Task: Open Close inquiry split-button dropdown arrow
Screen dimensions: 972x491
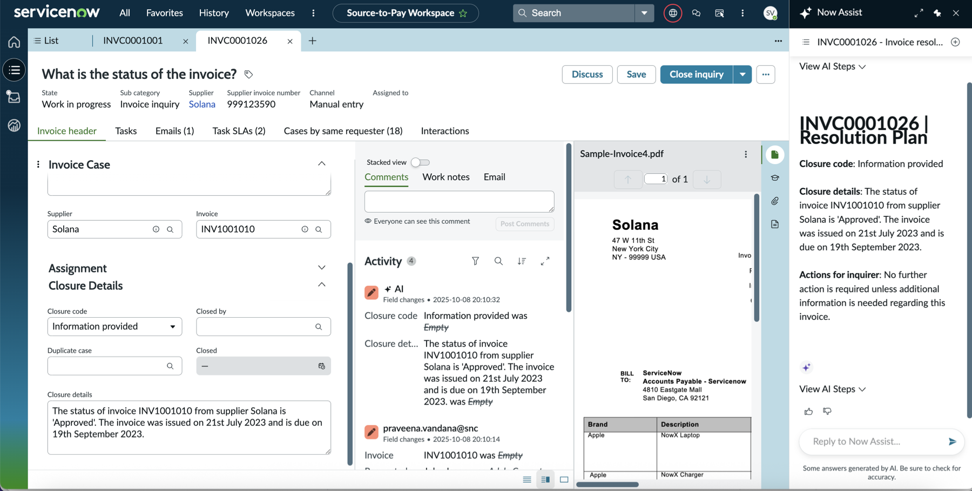Action: point(742,74)
